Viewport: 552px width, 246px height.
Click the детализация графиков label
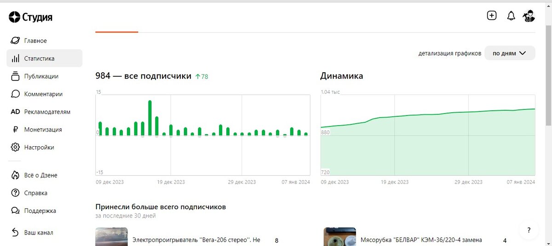(450, 53)
